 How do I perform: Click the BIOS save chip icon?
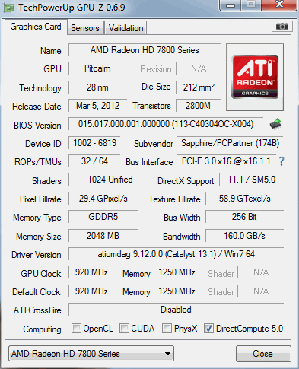(x=275, y=124)
